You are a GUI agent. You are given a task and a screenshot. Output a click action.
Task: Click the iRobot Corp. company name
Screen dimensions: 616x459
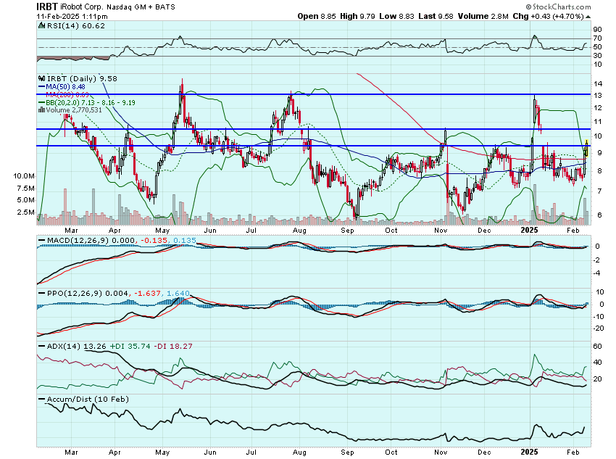[x=83, y=7]
